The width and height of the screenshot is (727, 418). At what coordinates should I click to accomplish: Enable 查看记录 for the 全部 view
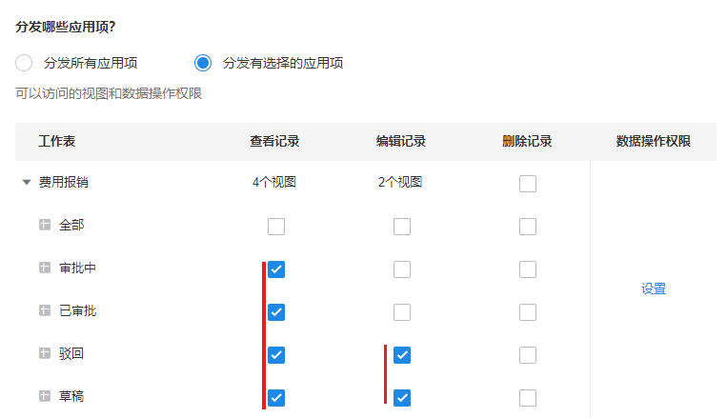tap(276, 227)
